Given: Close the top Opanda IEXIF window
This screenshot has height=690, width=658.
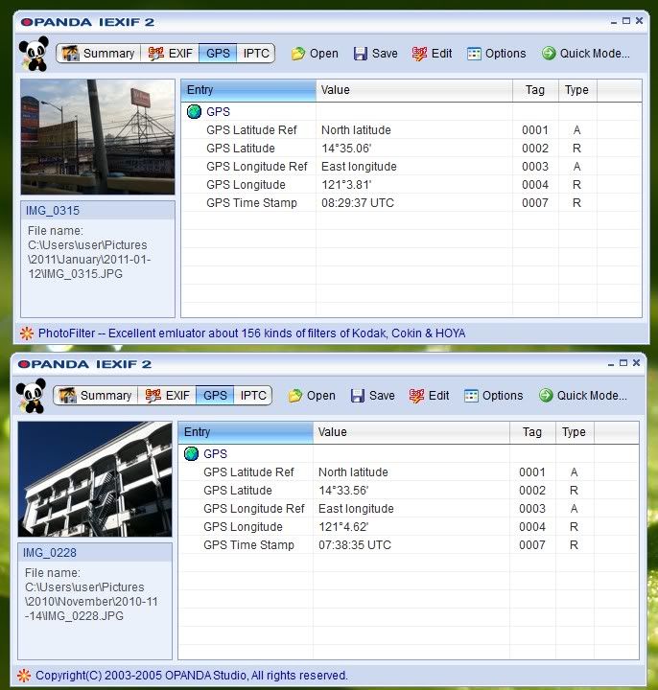Looking at the screenshot, I should pyautogui.click(x=640, y=21).
